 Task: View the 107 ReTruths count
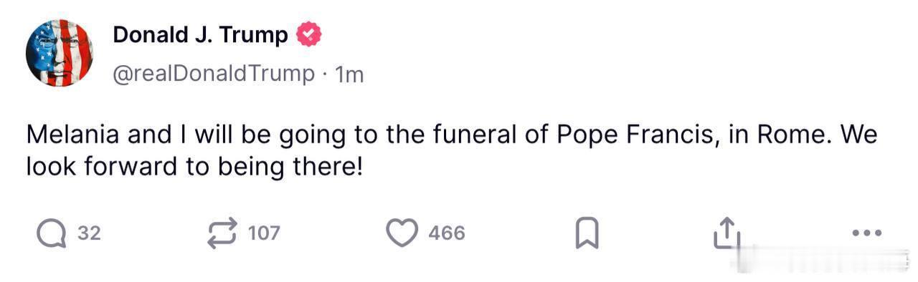pos(264,233)
